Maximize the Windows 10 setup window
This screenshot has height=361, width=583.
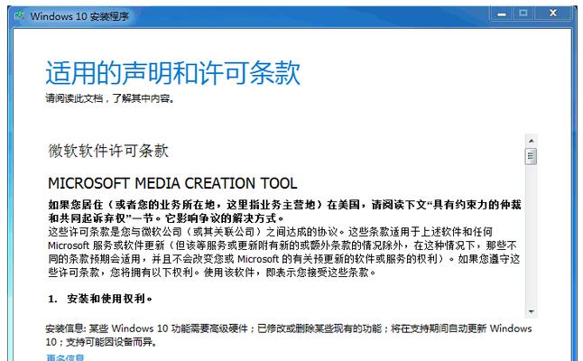(523, 14)
